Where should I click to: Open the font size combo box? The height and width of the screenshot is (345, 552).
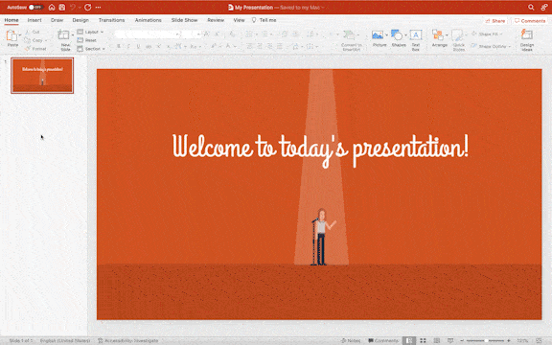coord(192,34)
